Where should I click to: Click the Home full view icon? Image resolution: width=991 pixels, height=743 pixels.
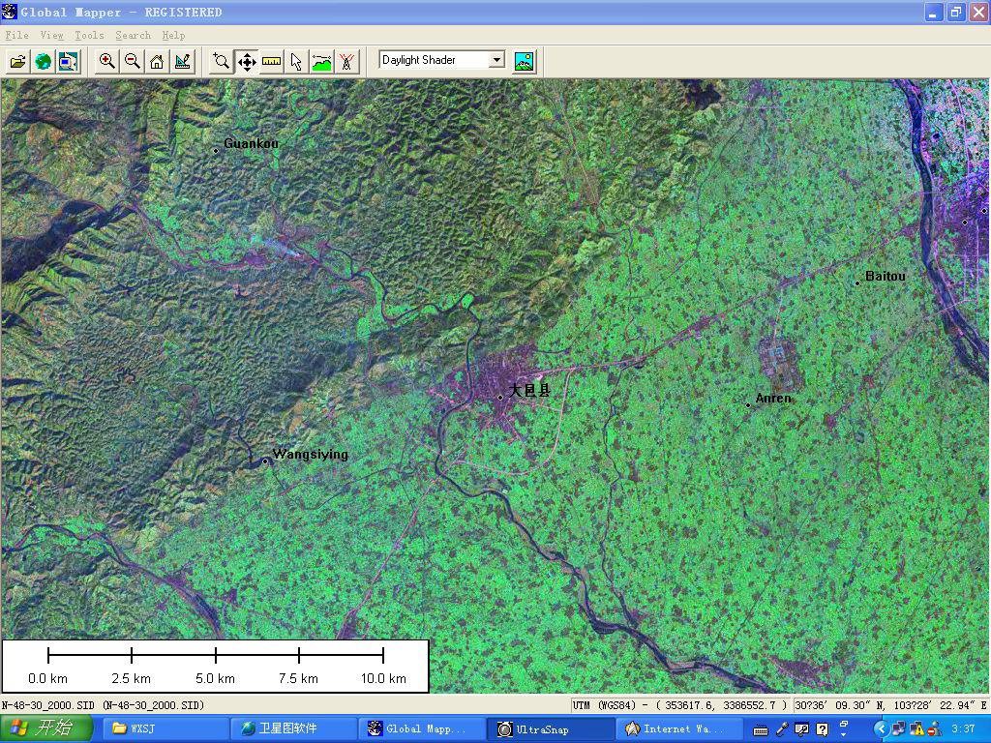tap(157, 61)
